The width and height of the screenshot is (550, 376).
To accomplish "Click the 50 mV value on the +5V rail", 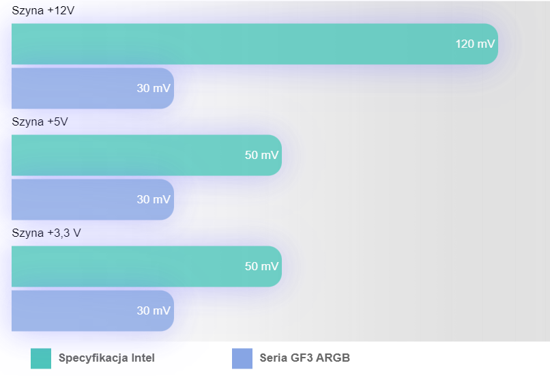I will [x=262, y=155].
